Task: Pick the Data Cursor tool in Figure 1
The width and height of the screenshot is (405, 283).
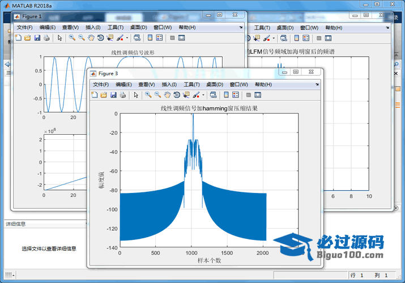Action: click(110, 38)
